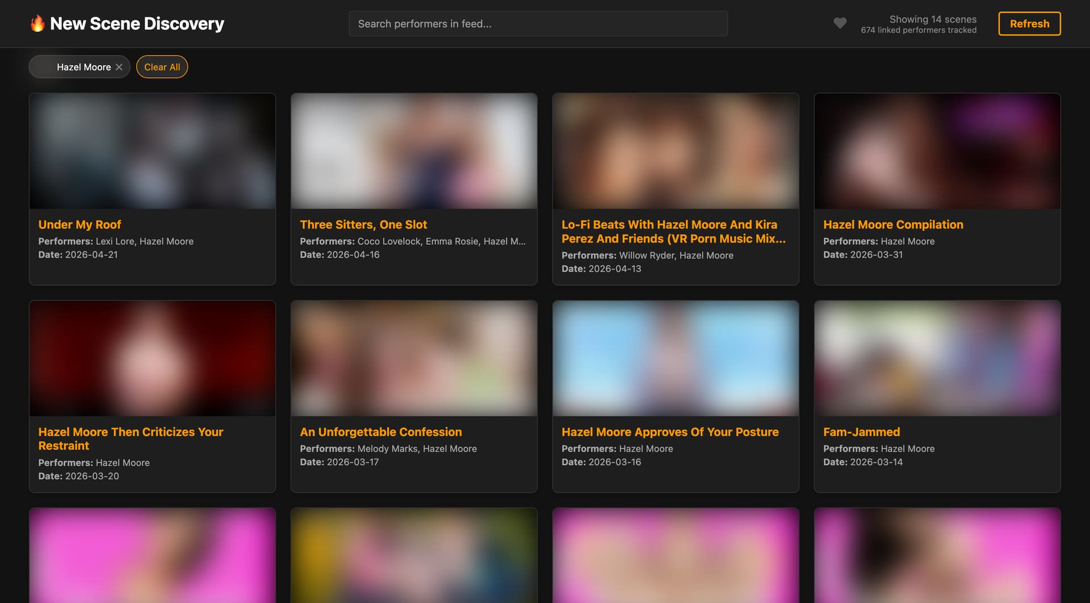Click the Fam-Jammed thumbnail image
The height and width of the screenshot is (603, 1090).
click(937, 358)
